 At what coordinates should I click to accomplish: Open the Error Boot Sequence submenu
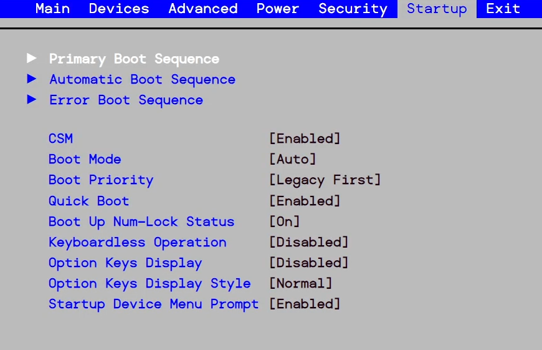pyautogui.click(x=126, y=100)
